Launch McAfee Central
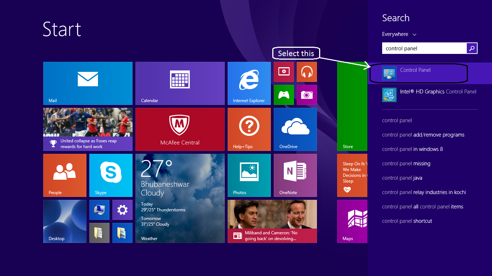This screenshot has height=276, width=492. 180,129
